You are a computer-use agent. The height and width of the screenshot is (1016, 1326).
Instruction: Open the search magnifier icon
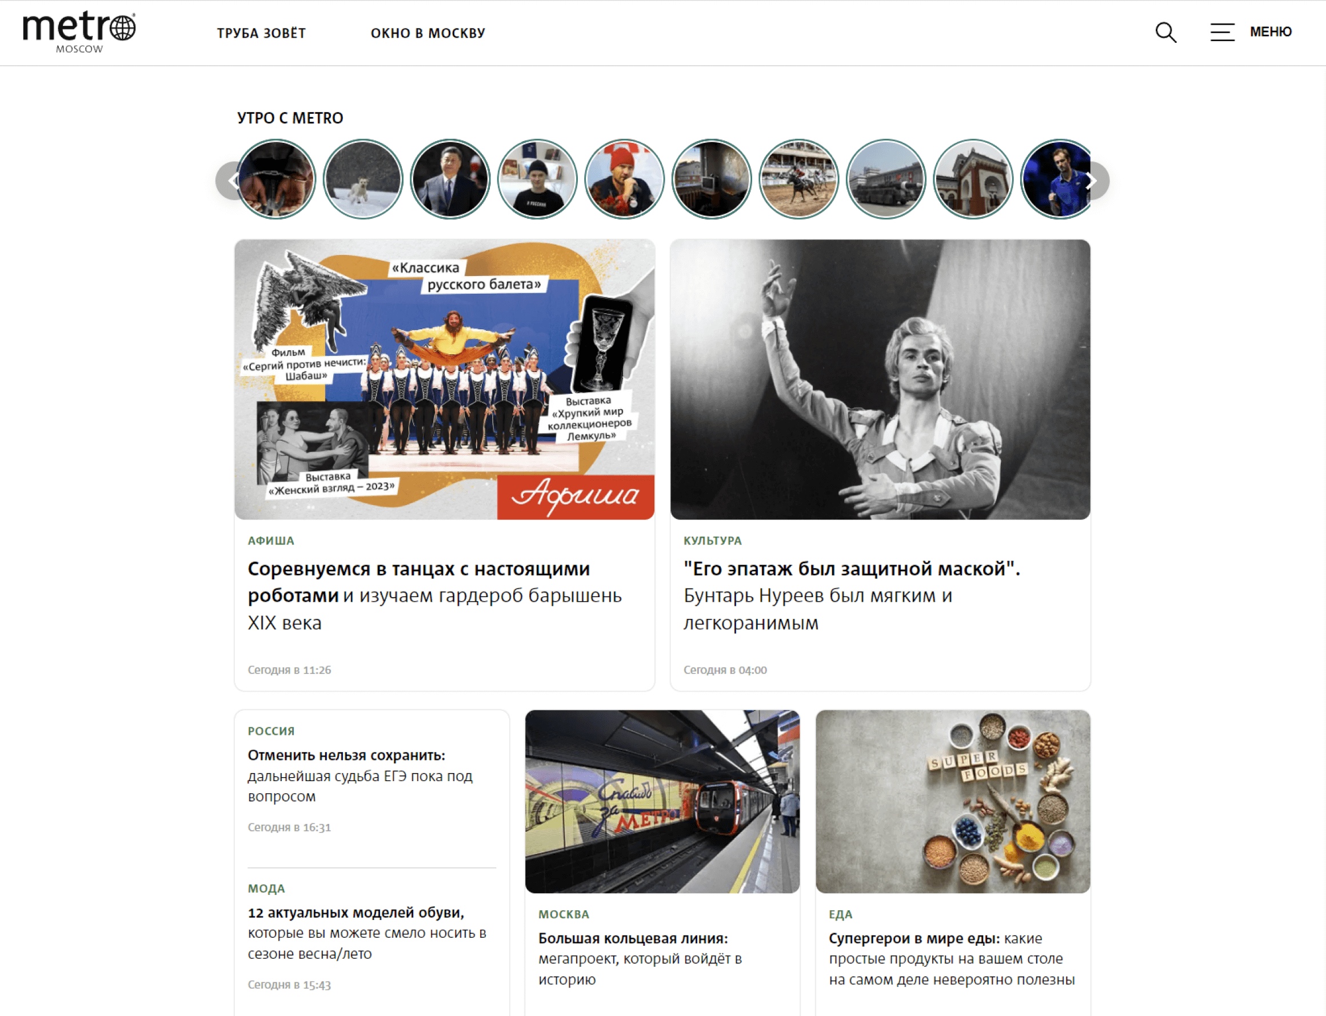pos(1166,32)
